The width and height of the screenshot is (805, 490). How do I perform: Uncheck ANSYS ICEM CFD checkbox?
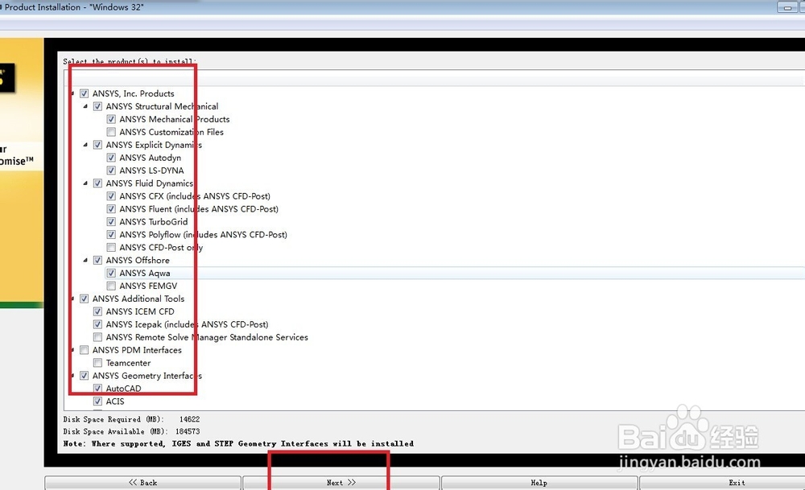(x=97, y=311)
